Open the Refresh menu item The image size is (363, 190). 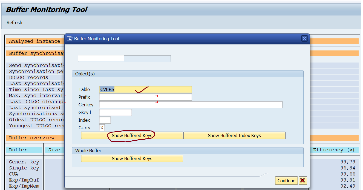pyautogui.click(x=14, y=22)
